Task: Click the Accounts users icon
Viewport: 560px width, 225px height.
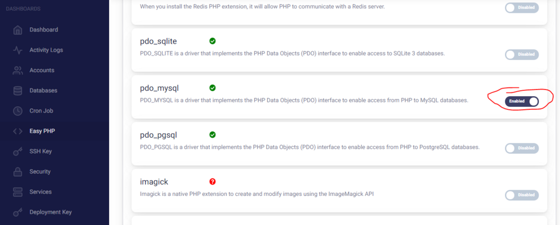Action: coord(18,71)
